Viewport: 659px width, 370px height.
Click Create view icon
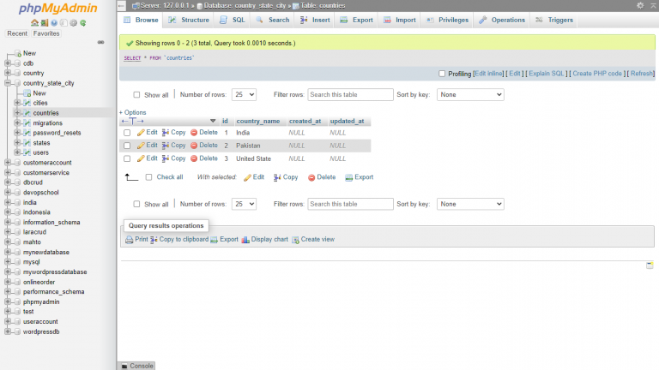click(x=295, y=240)
